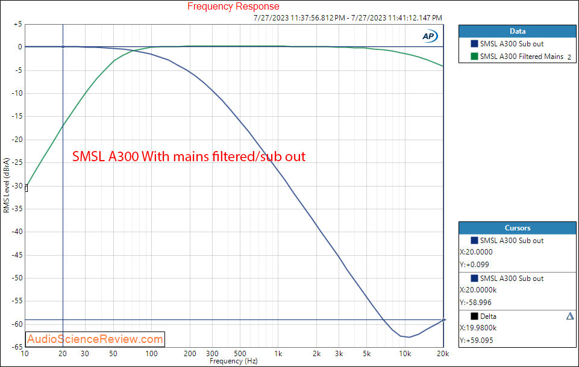Select the Cursors panel header
Screen dimensions: 579x367
pos(518,228)
